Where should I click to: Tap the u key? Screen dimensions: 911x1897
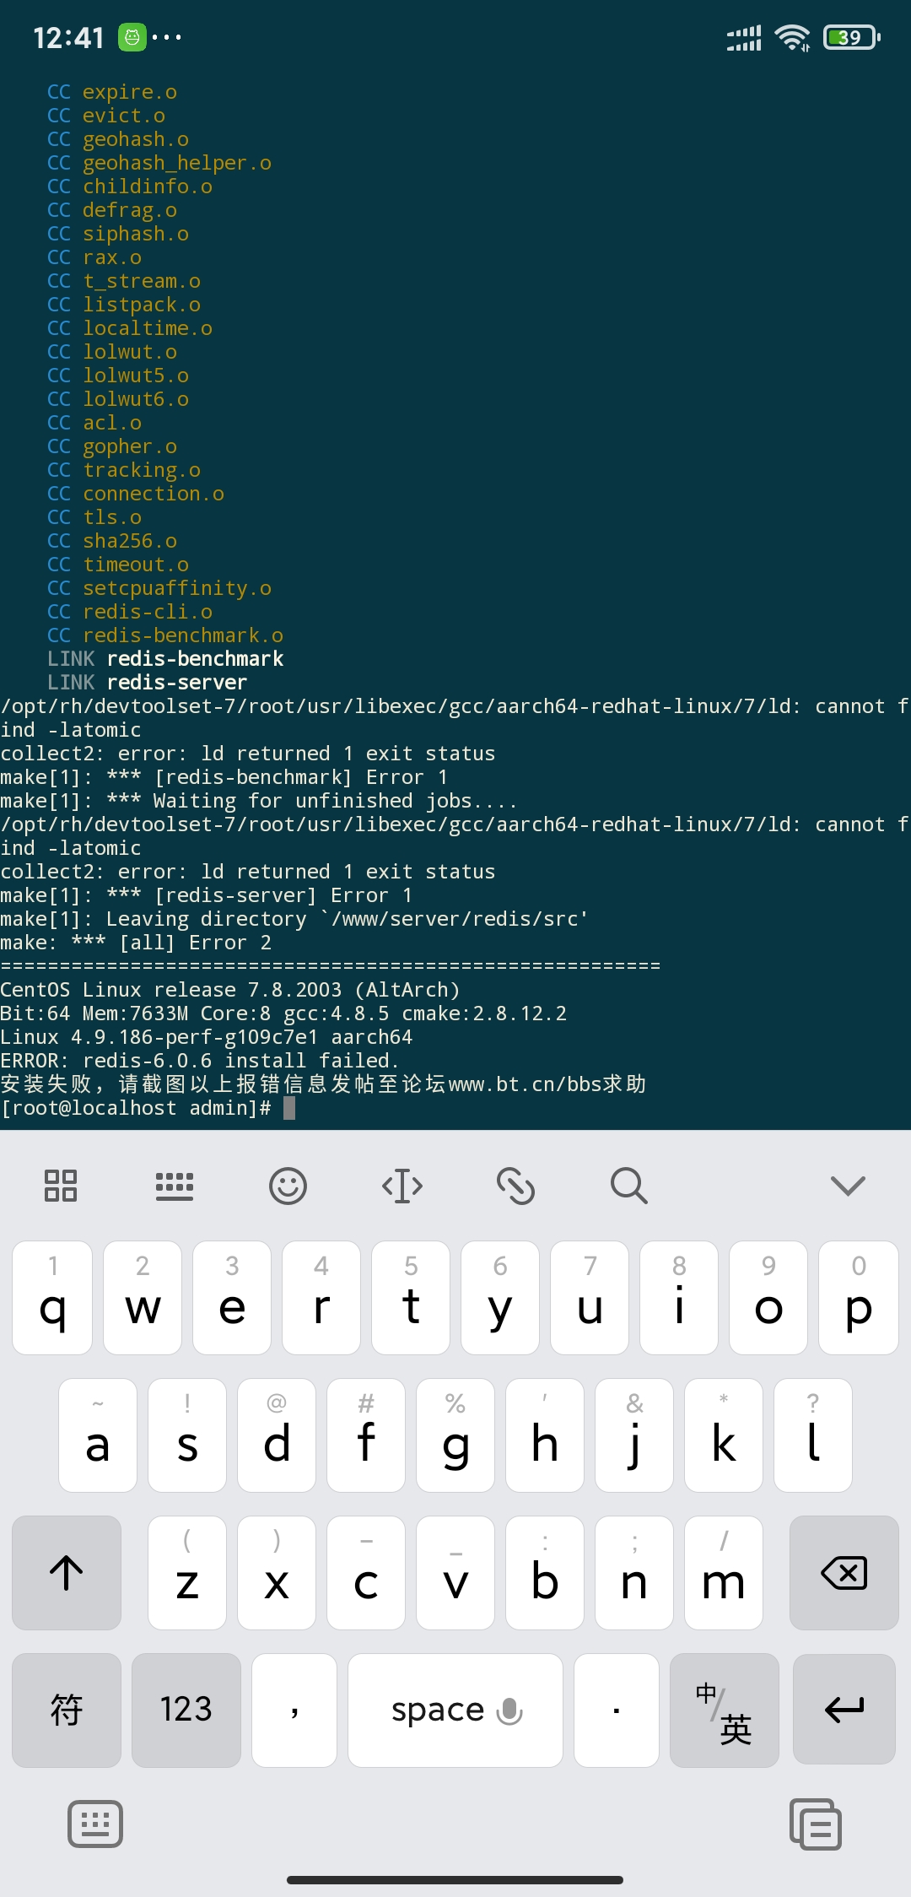590,1298
